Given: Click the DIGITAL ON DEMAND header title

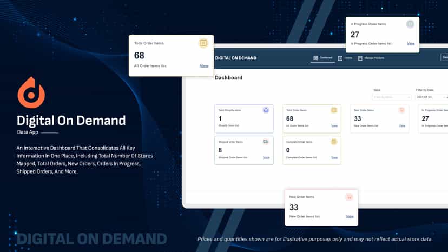Looking at the screenshot, I should 236,58.
